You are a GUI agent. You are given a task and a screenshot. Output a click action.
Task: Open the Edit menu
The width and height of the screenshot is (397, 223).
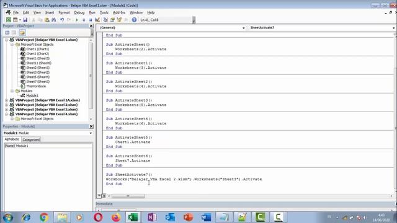[26, 12]
